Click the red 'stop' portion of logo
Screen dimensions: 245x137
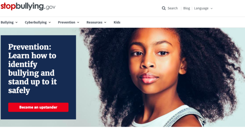(8, 6)
